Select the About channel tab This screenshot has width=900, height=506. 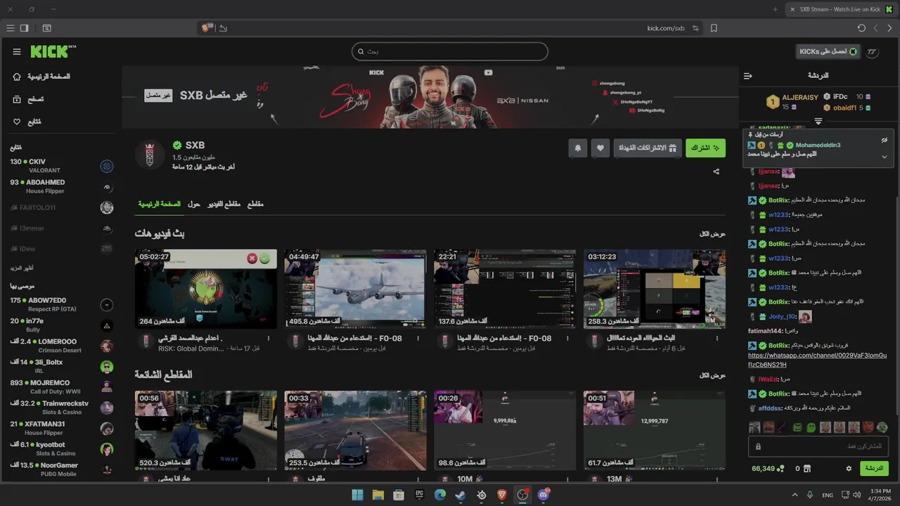click(193, 204)
